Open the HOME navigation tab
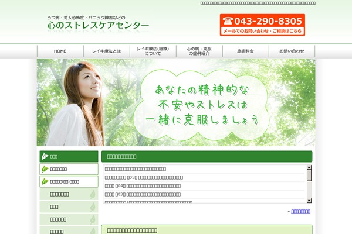 (60, 51)
